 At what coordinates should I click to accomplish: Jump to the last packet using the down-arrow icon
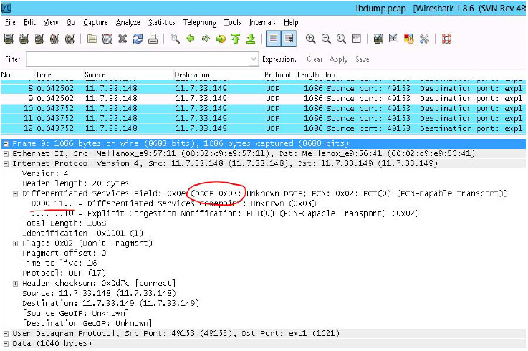249,39
